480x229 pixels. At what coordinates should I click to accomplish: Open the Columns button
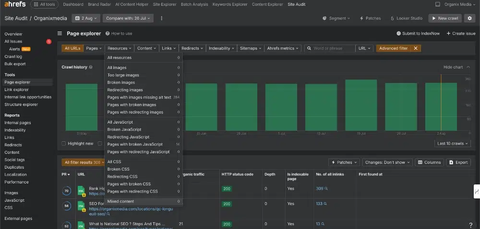(x=429, y=162)
